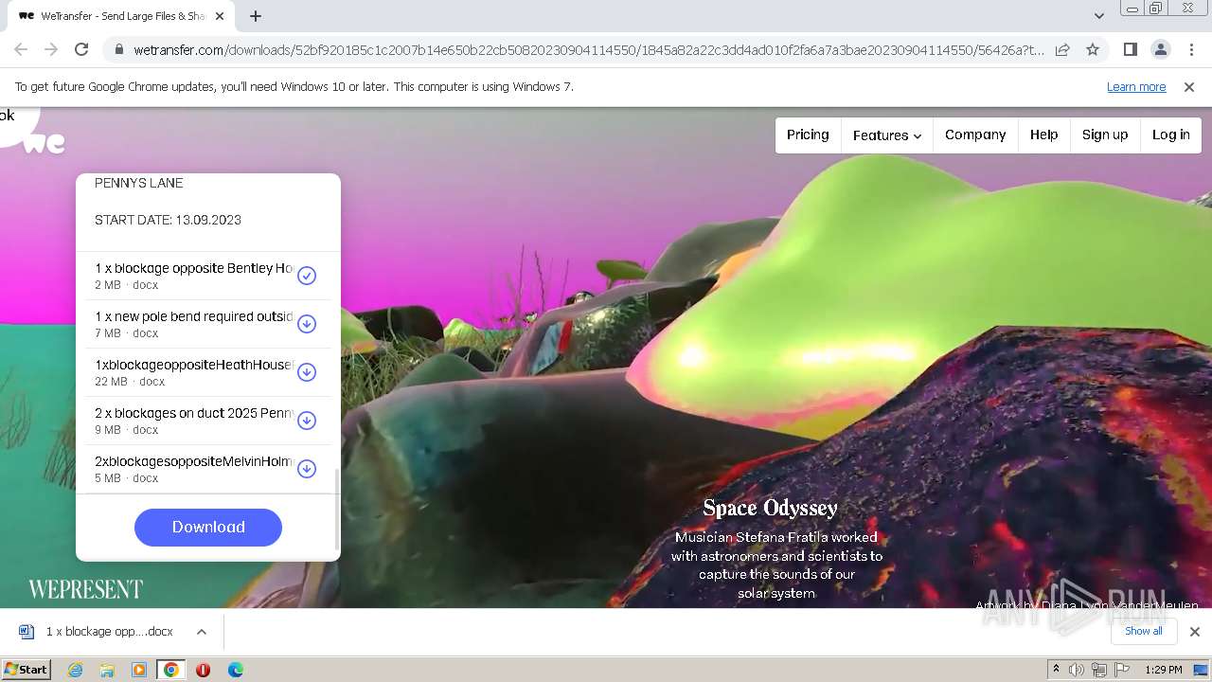Open the Help page
The image size is (1212, 682).
(x=1044, y=135)
